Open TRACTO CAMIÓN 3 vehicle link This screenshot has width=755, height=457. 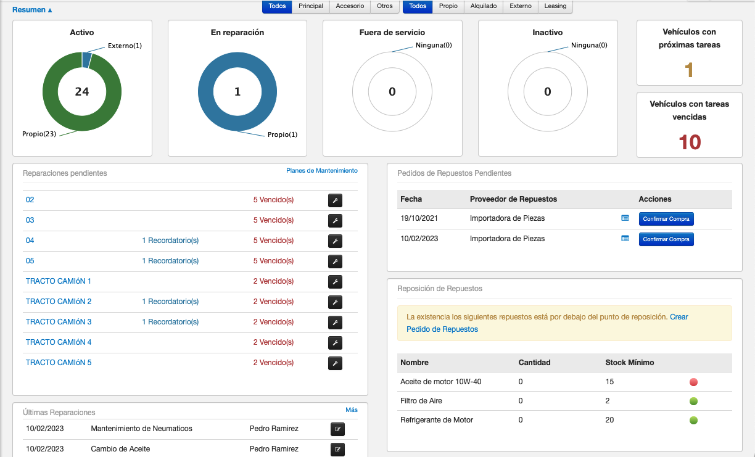click(59, 322)
